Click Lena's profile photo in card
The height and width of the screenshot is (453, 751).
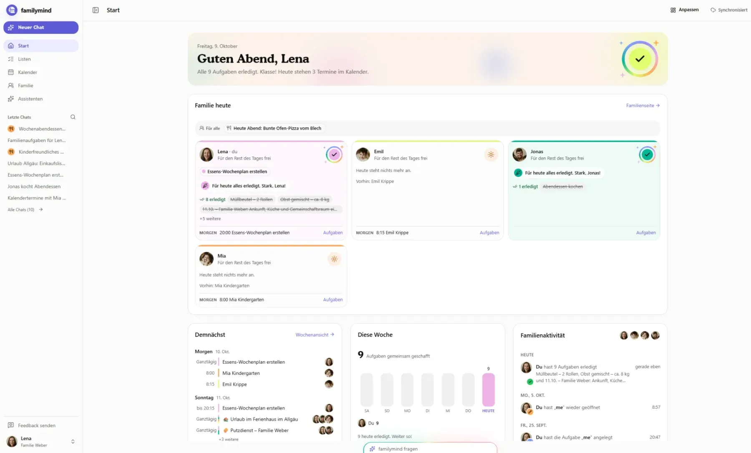pos(207,154)
